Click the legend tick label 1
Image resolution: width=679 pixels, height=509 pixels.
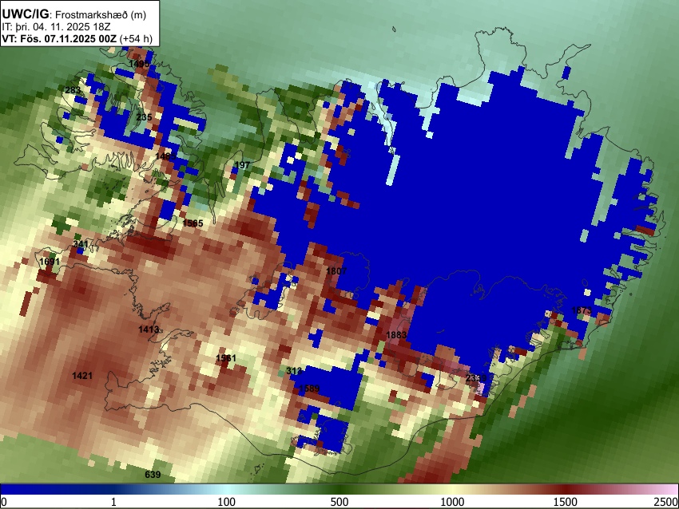click(x=113, y=502)
